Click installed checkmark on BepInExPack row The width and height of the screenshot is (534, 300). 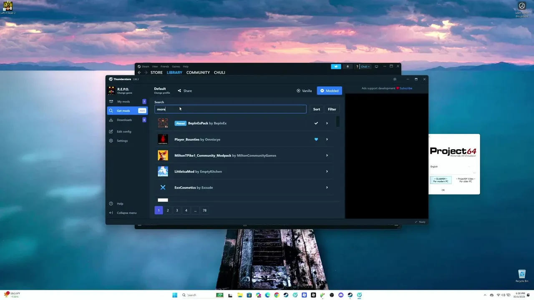coord(316,123)
